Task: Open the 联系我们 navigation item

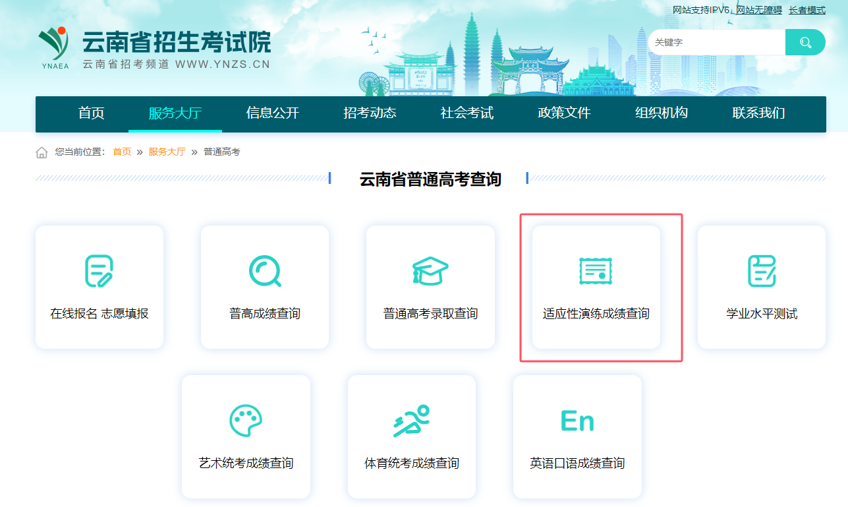Action: click(758, 113)
